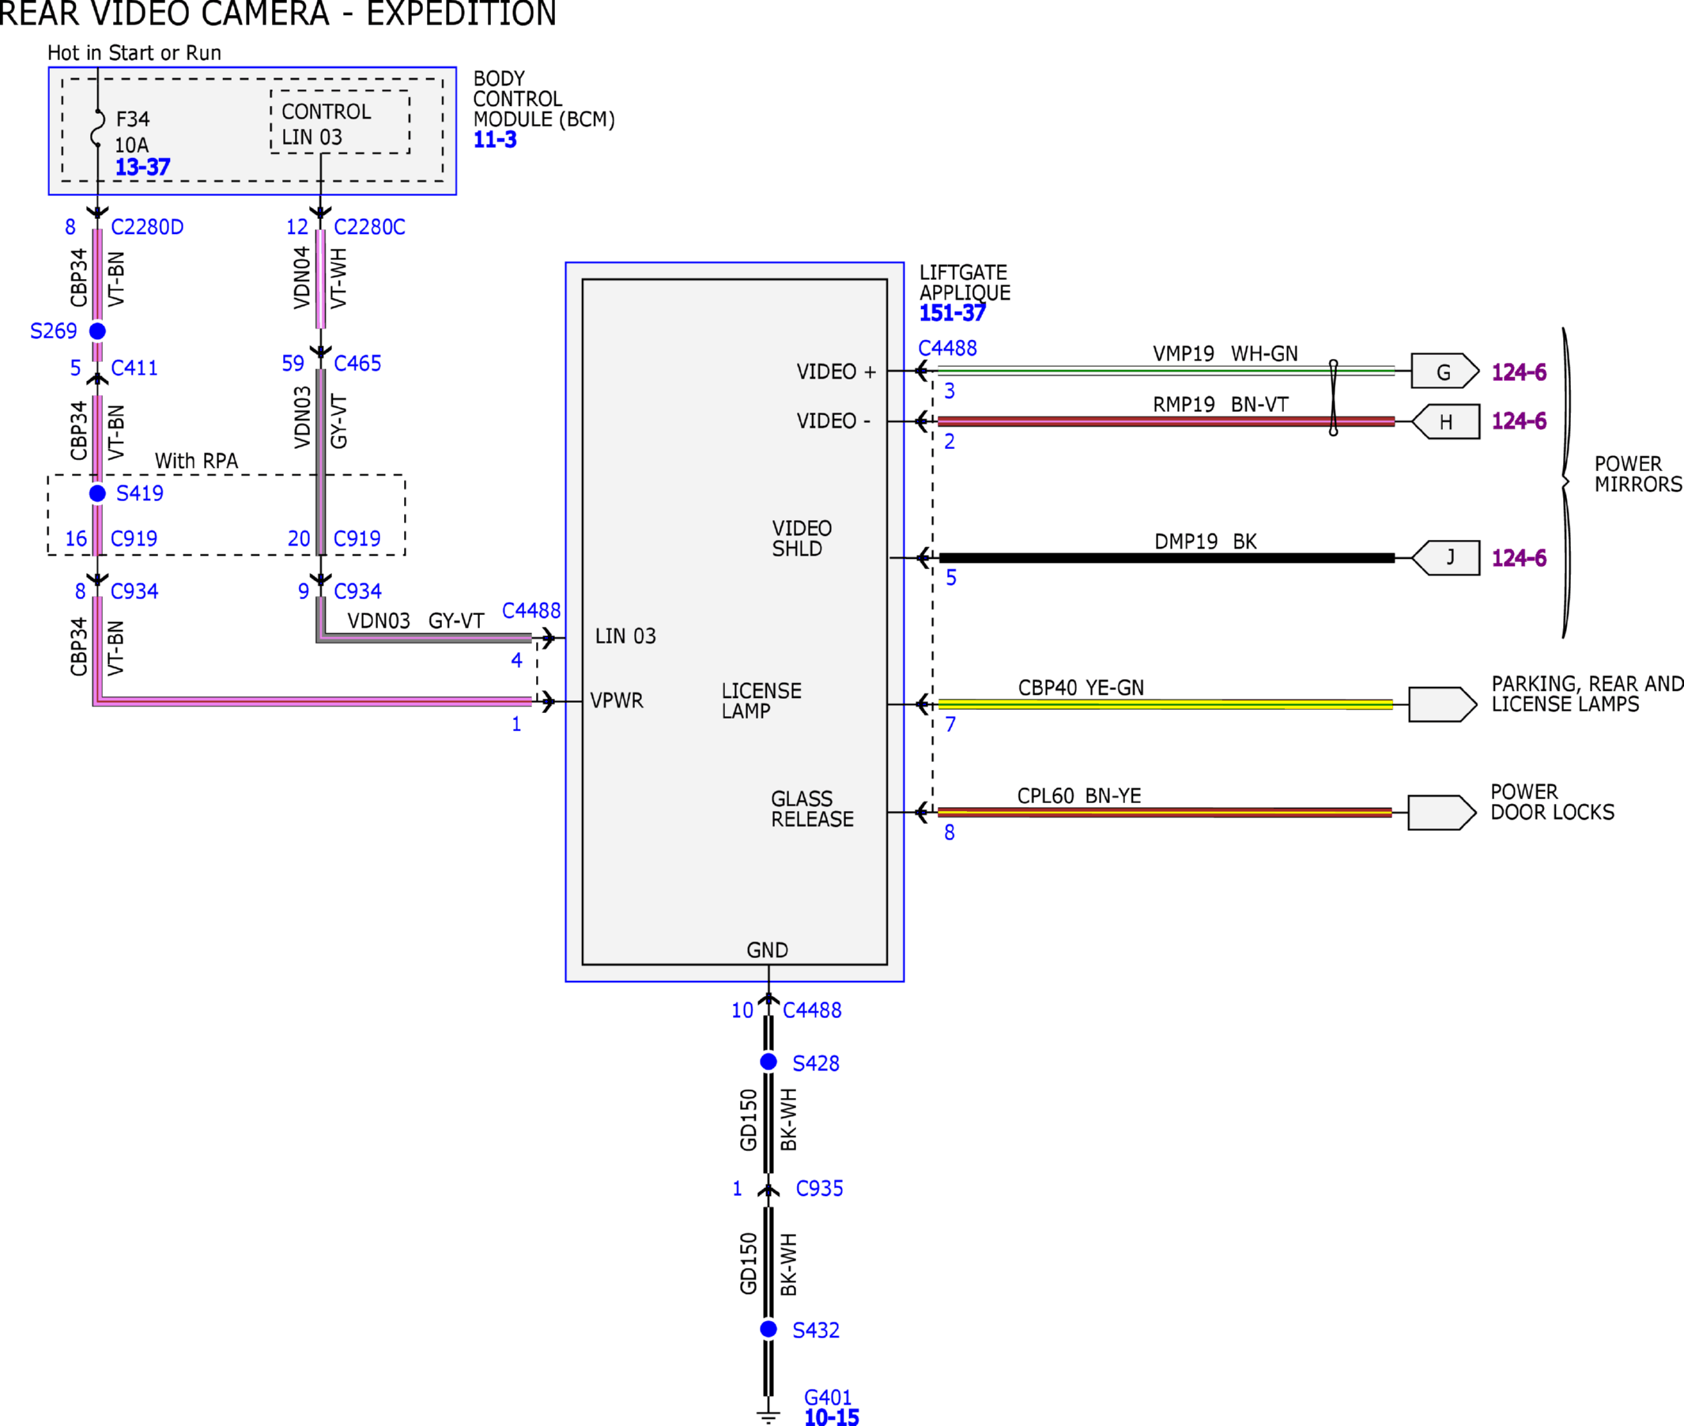Screen dimensions: 1684x1426
Task: Click the power door locks arrow connector
Action: tap(1442, 813)
